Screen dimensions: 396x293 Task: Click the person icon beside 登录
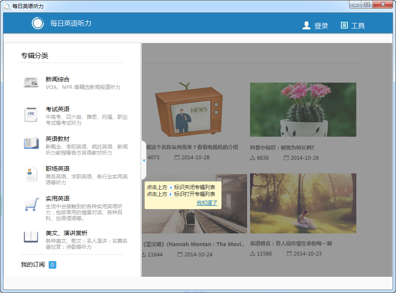click(x=306, y=25)
